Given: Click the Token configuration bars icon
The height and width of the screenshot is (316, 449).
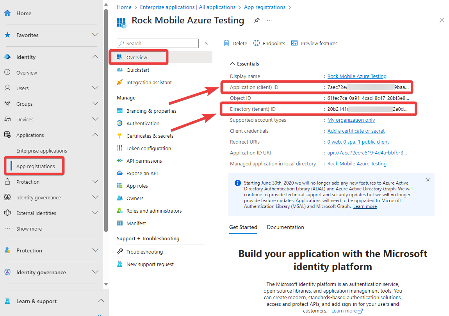Looking at the screenshot, I should (120, 148).
